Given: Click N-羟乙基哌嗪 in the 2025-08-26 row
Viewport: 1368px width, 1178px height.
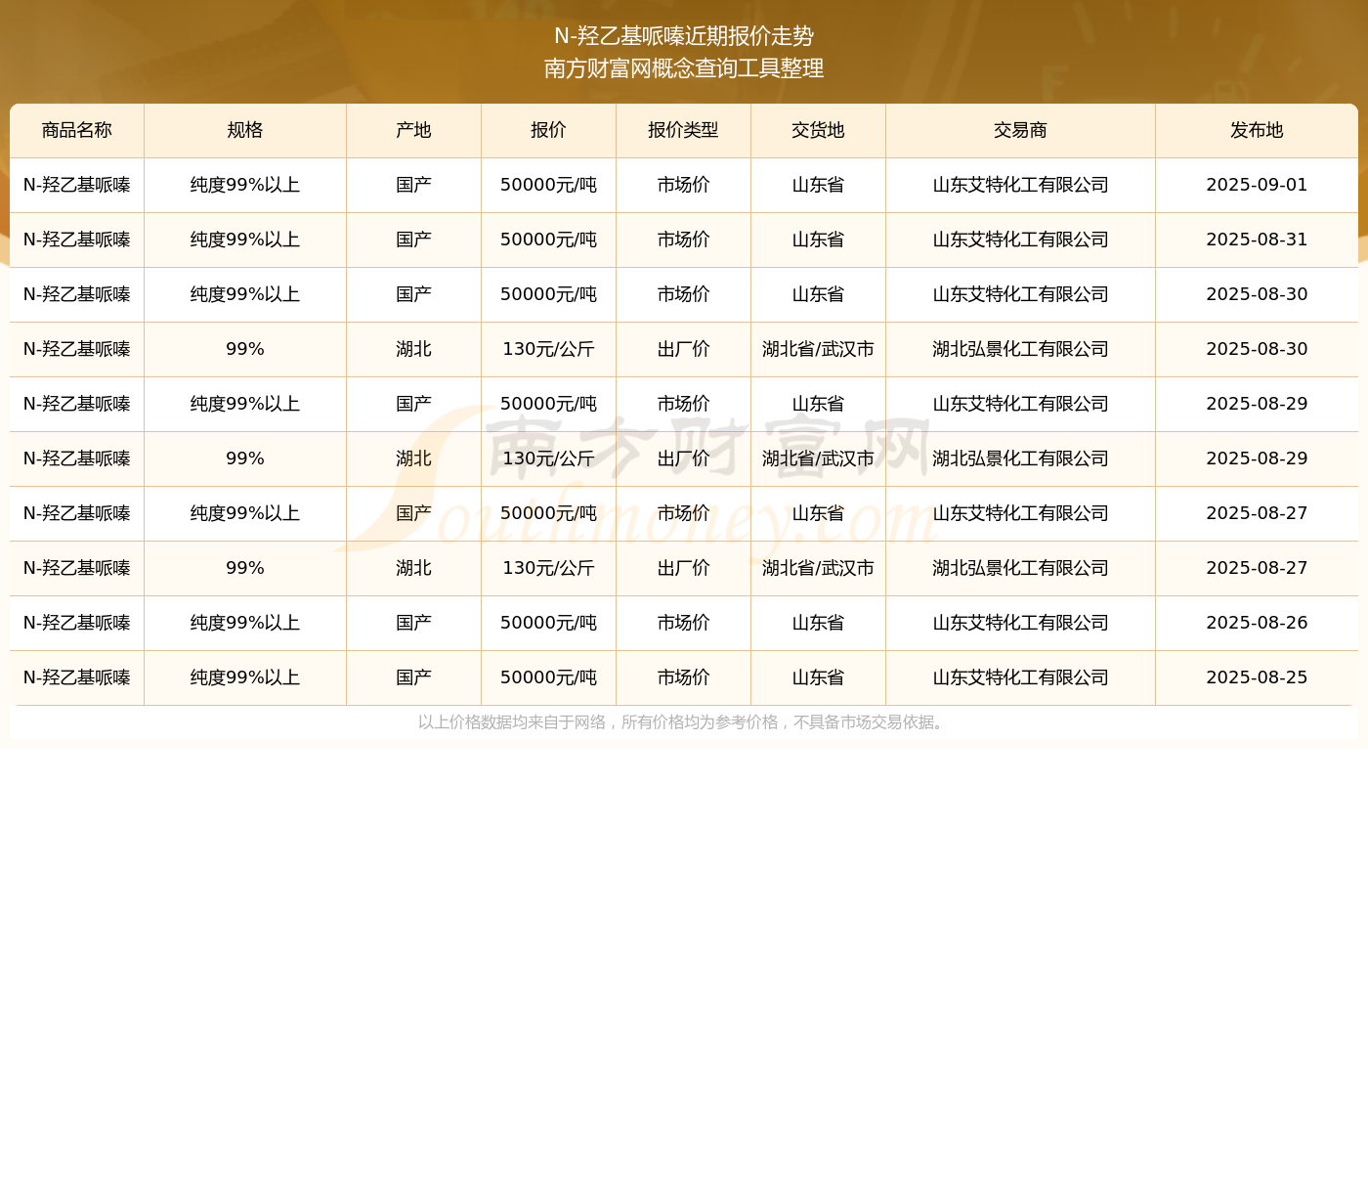Looking at the screenshot, I should 77,623.
